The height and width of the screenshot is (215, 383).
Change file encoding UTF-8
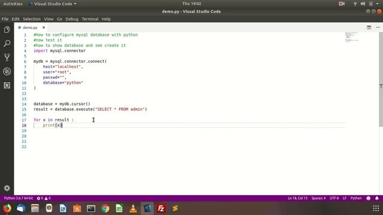[x=334, y=198]
